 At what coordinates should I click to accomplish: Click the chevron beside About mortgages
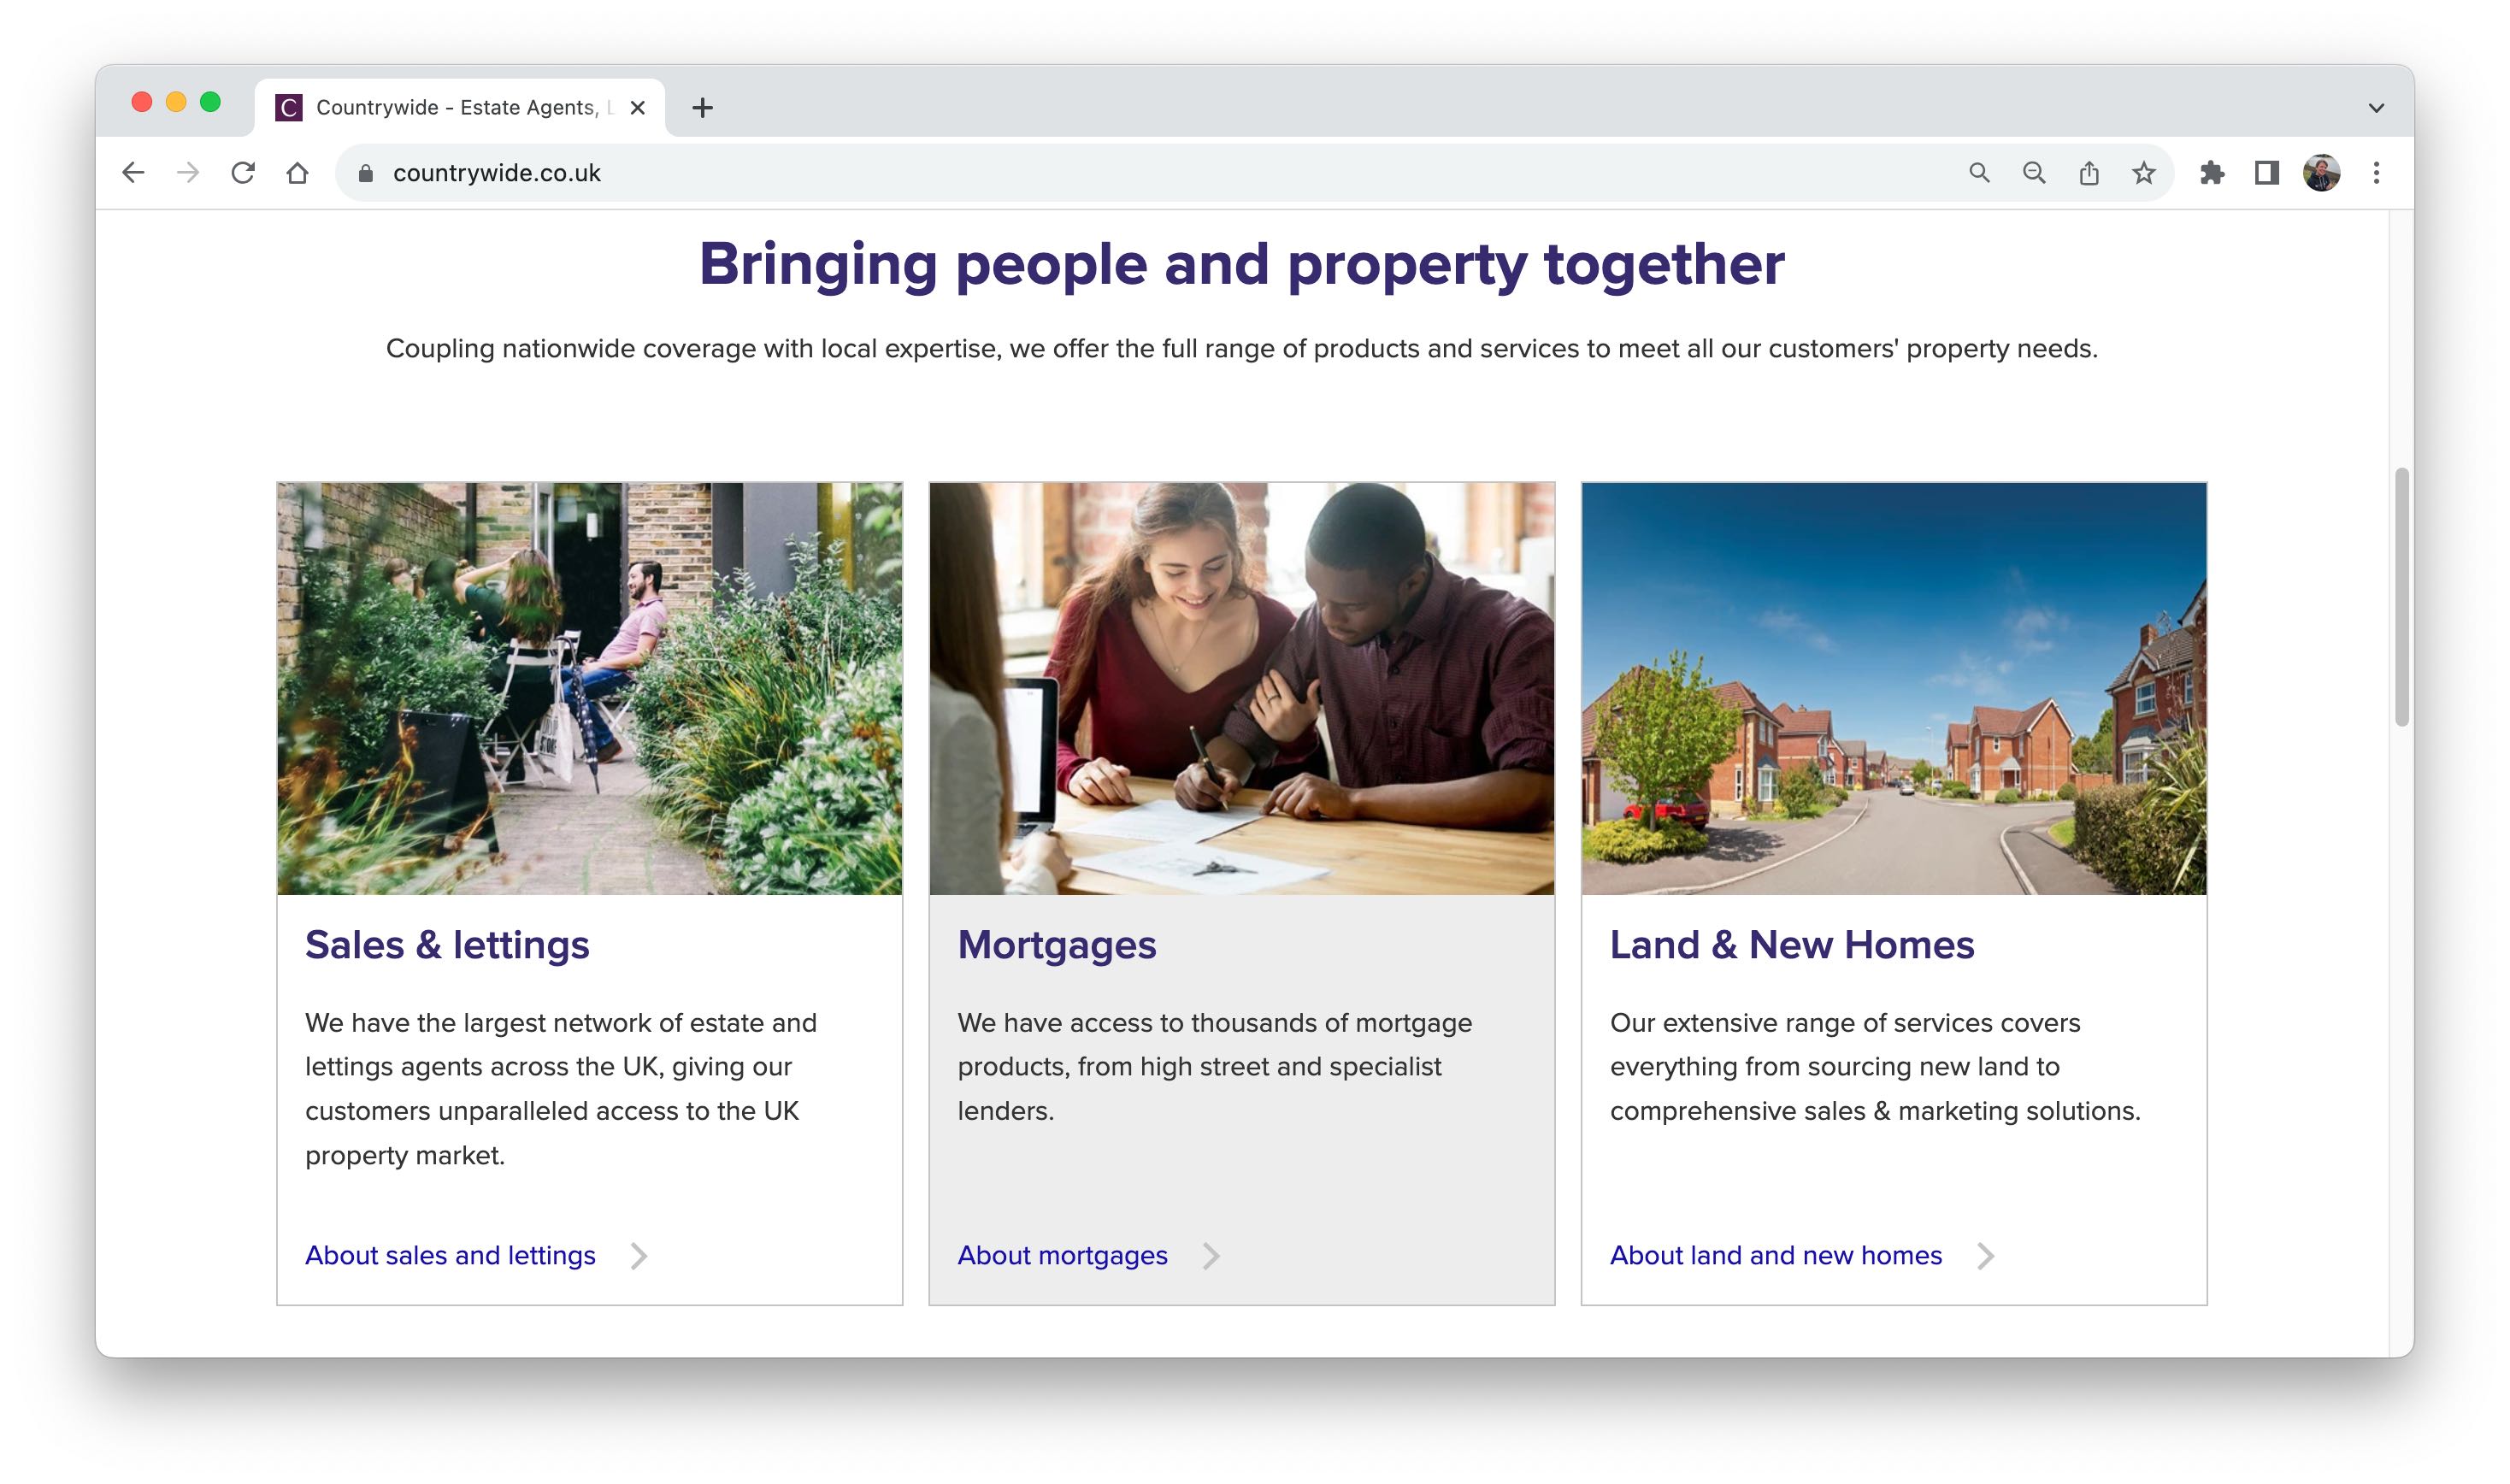click(1211, 1255)
